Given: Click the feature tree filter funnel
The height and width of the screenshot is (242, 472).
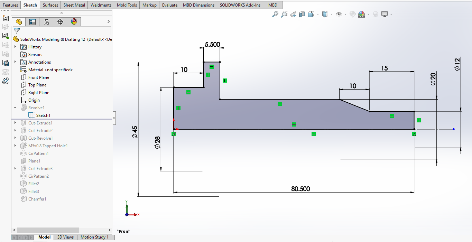Looking at the screenshot, I should (17, 31).
